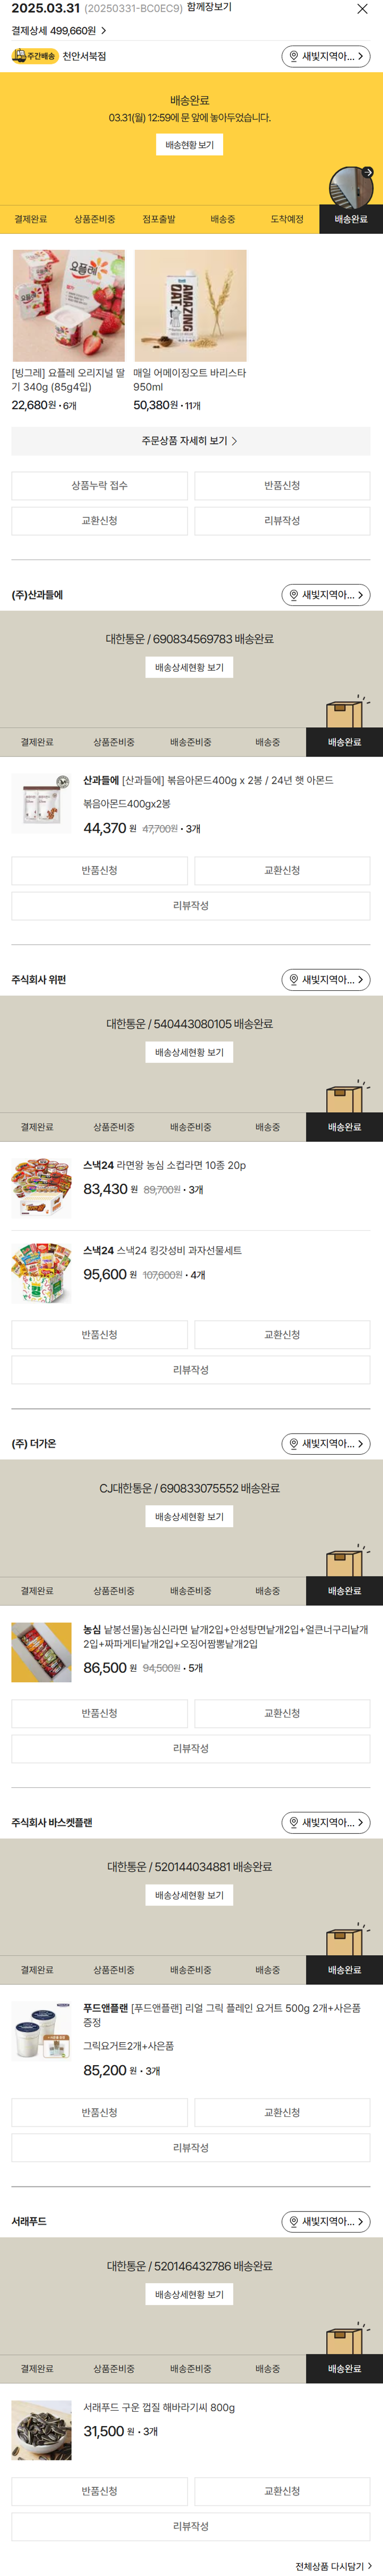Close the order detail page

(362, 9)
